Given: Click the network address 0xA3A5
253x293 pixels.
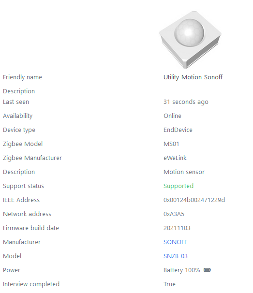Looking at the screenshot, I should pyautogui.click(x=174, y=214).
